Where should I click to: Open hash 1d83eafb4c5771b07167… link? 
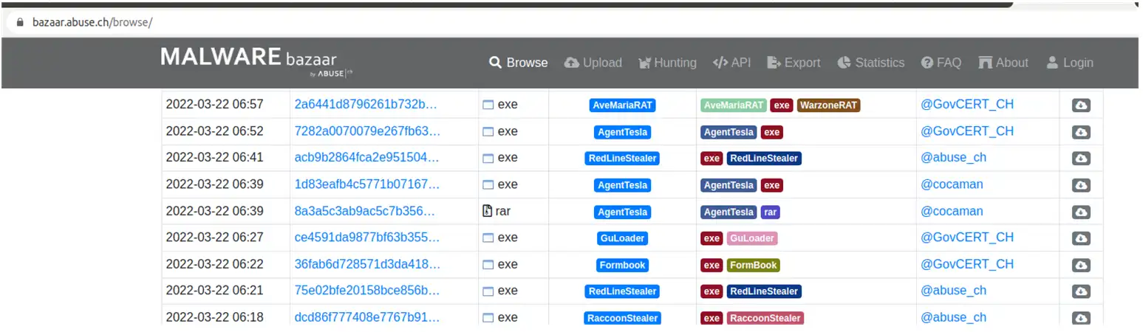[366, 184]
